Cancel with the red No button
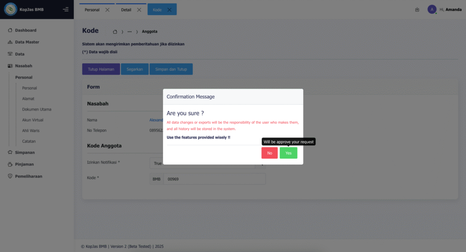The image size is (466, 252). [x=269, y=153]
